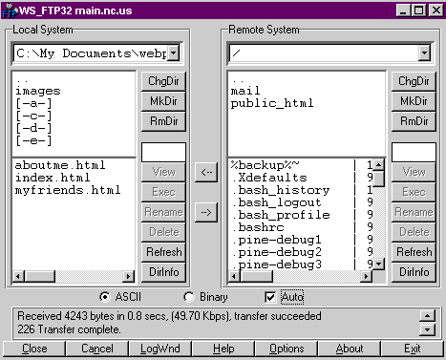Select the remote .bash_profile file
The image size is (446, 360).
tap(281, 215)
